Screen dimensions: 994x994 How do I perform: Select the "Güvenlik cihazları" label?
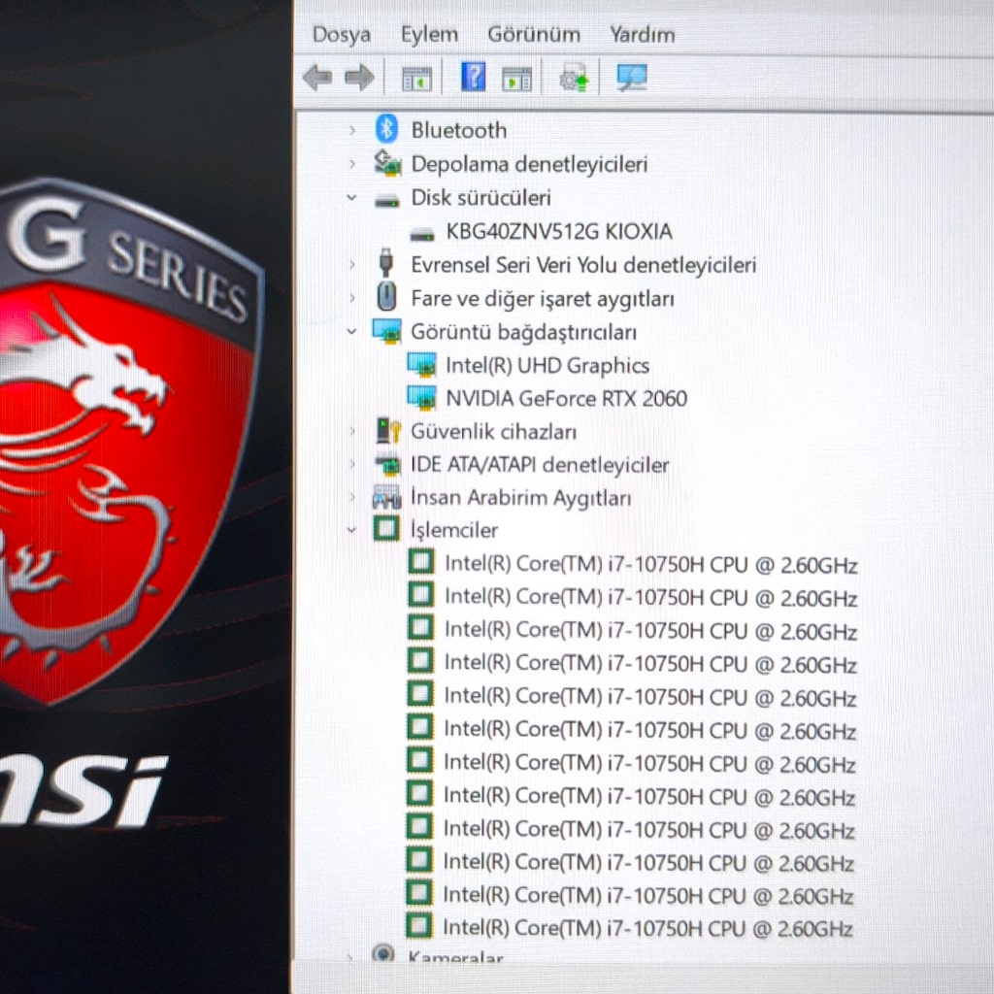pos(493,432)
